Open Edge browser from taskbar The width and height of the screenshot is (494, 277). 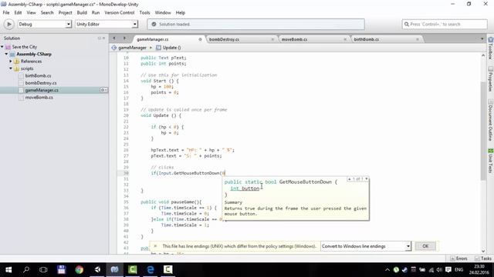pos(151,269)
